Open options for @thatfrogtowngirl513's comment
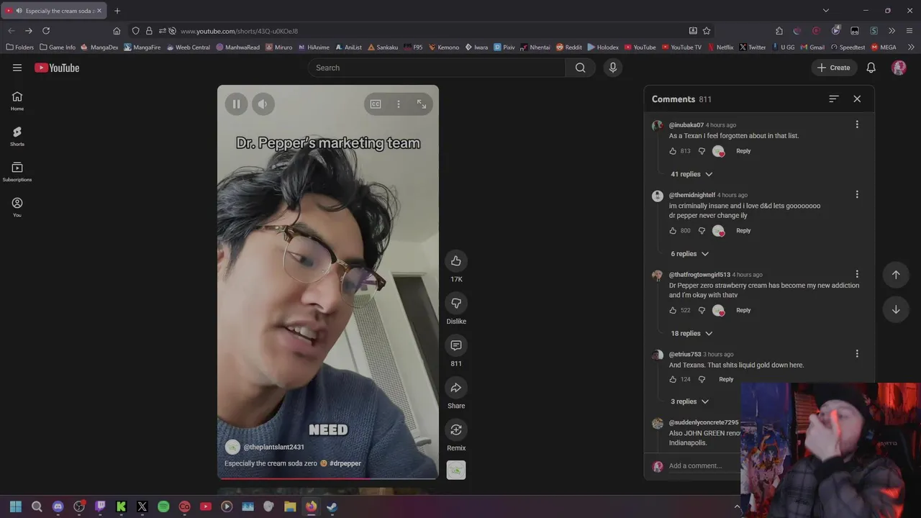 [x=857, y=274]
